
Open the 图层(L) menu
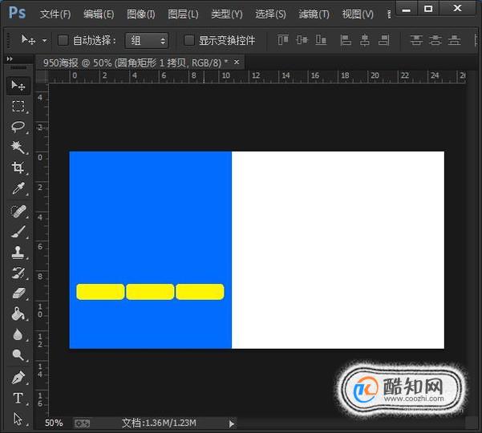(183, 14)
